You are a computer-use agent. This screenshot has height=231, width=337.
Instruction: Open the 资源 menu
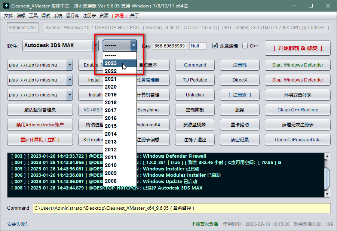104,15
